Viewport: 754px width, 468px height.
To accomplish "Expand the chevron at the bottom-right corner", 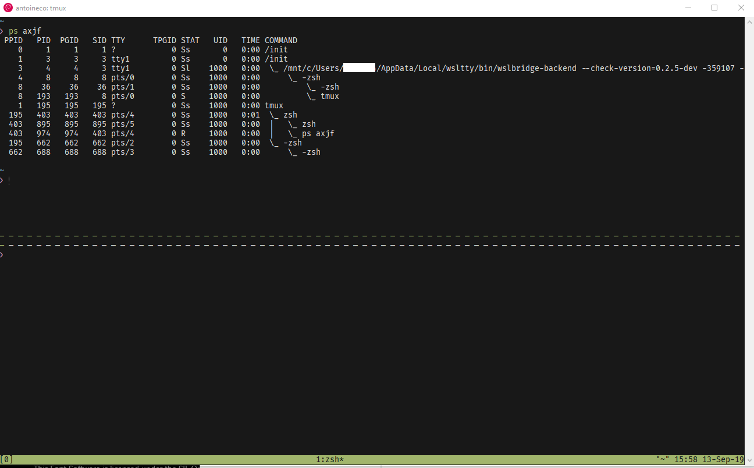I will pyautogui.click(x=750, y=459).
